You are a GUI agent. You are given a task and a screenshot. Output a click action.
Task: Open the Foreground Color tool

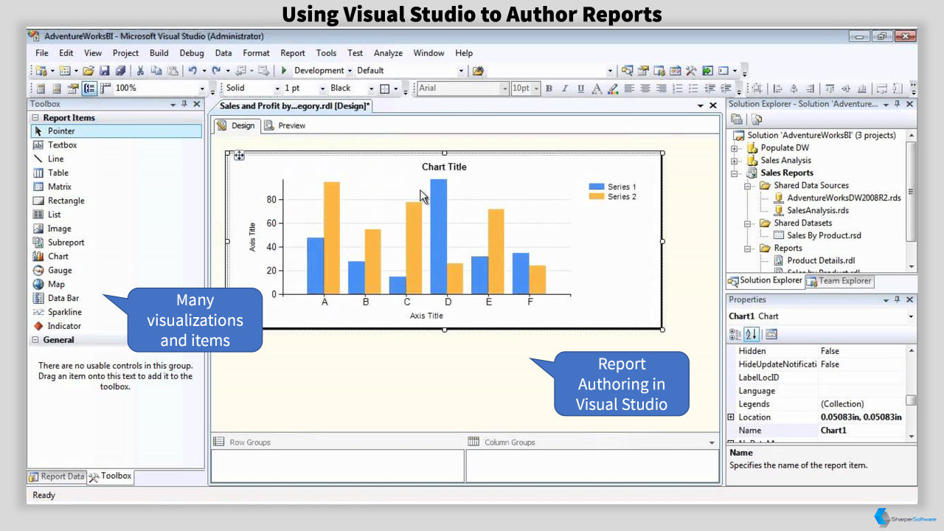click(597, 88)
